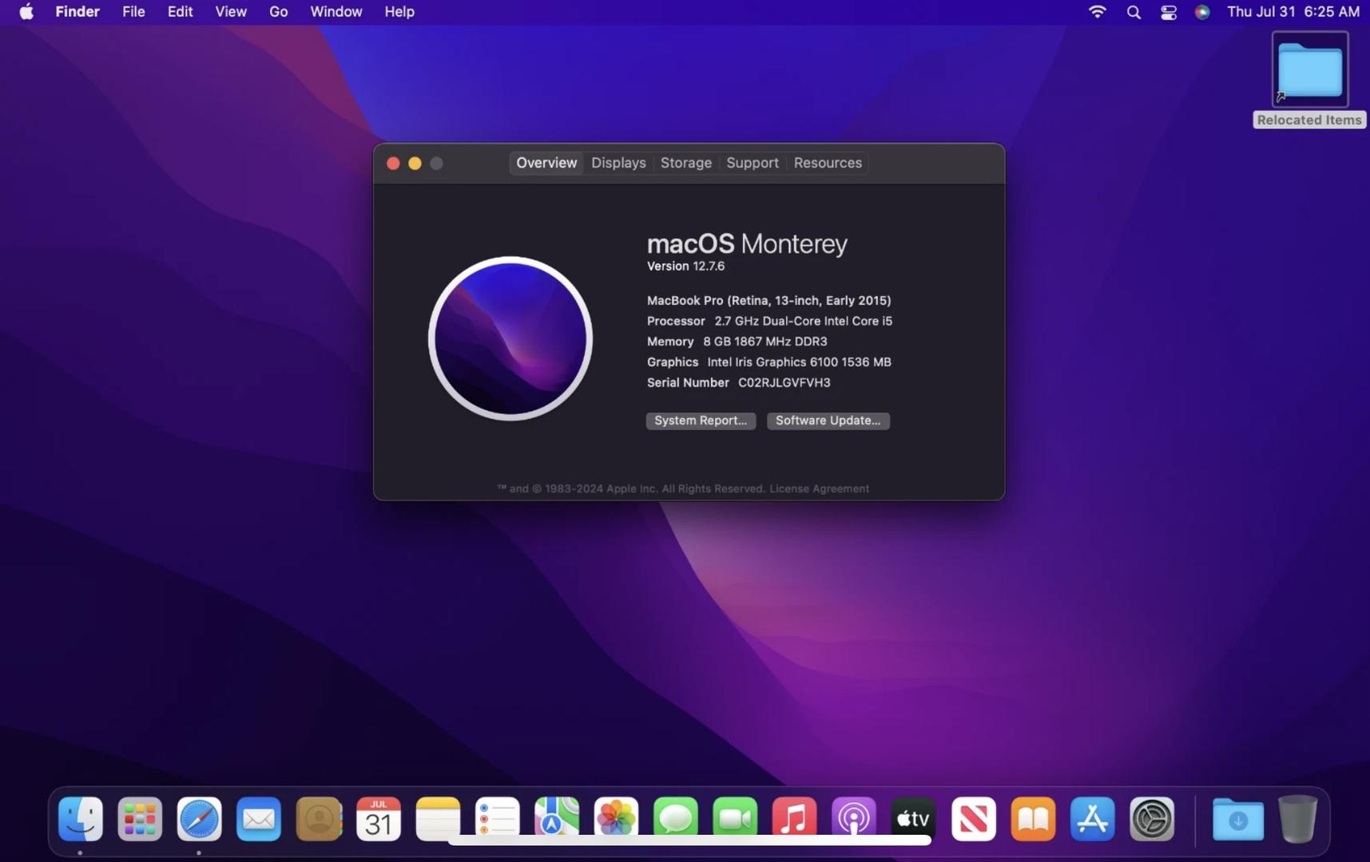Viewport: 1370px width, 862px height.
Task: Open the Photos app icon
Action: tap(616, 819)
